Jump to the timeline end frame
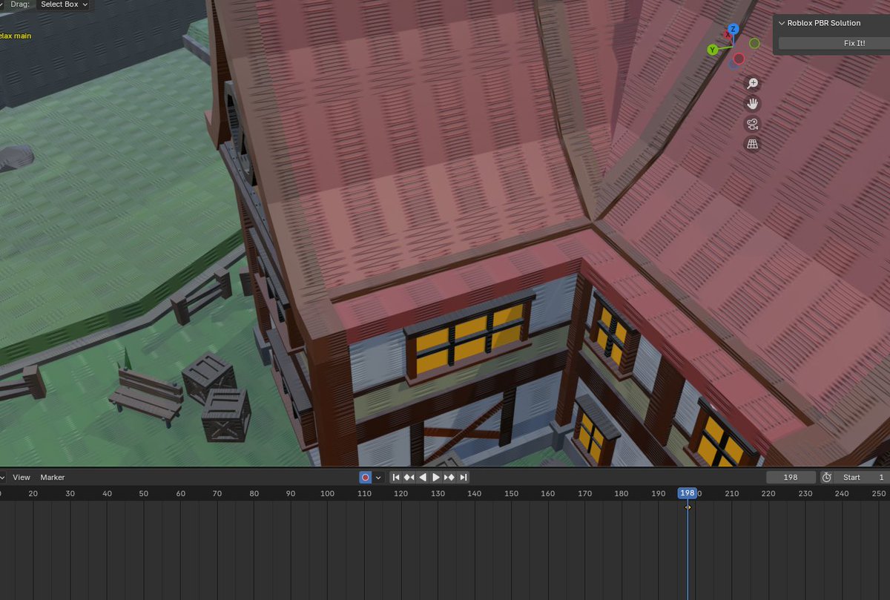890x600 pixels. click(463, 478)
